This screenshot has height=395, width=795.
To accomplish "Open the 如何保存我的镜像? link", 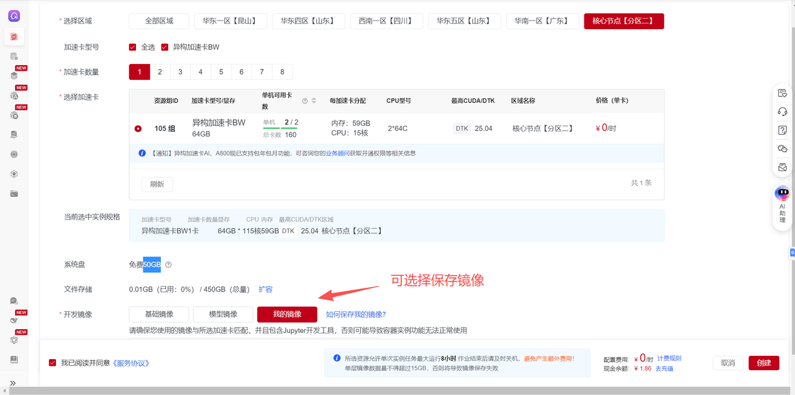I will [x=356, y=314].
